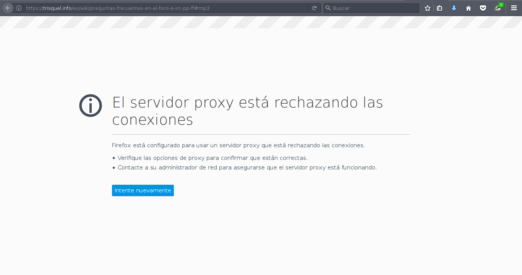
Task: Click the extension icon with green badge
Action: (498, 8)
